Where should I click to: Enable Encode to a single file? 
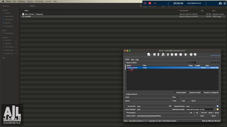click(x=203, y=92)
